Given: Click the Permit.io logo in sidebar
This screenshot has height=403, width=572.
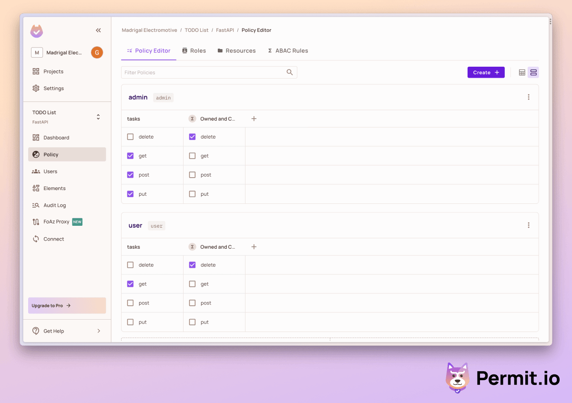Looking at the screenshot, I should point(37,31).
